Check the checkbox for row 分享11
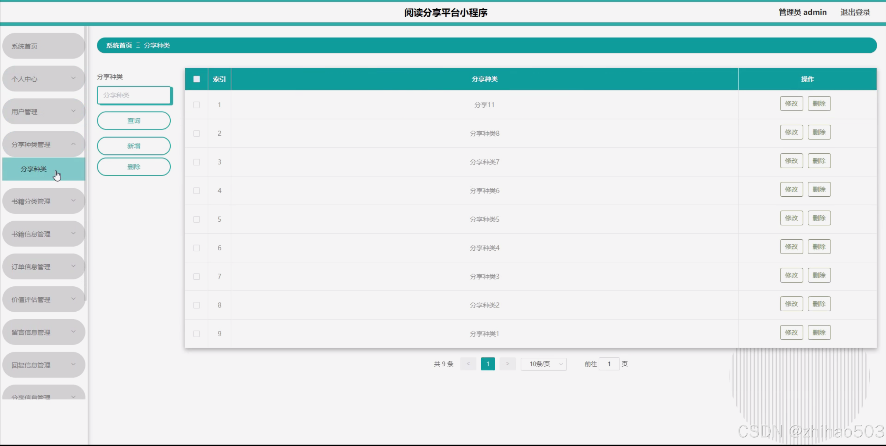886x446 pixels. (x=196, y=105)
